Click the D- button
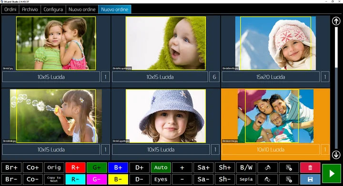343x186 pixels. click(139, 179)
